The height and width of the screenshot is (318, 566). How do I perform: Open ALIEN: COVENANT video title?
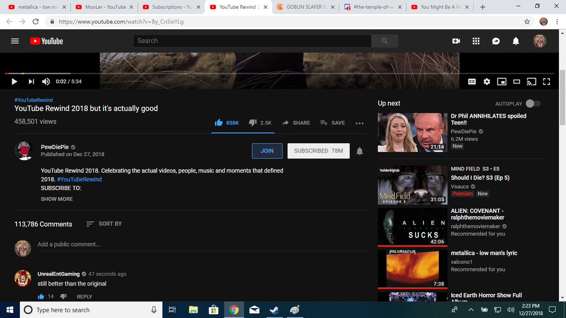coord(477,214)
